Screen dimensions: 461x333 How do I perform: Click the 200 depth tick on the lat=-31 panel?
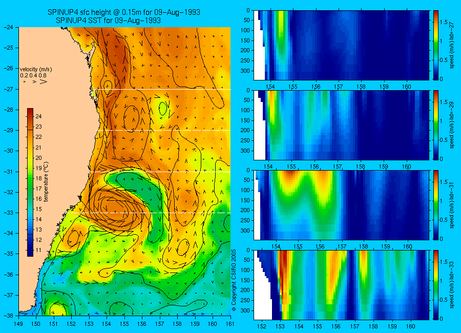245,211
